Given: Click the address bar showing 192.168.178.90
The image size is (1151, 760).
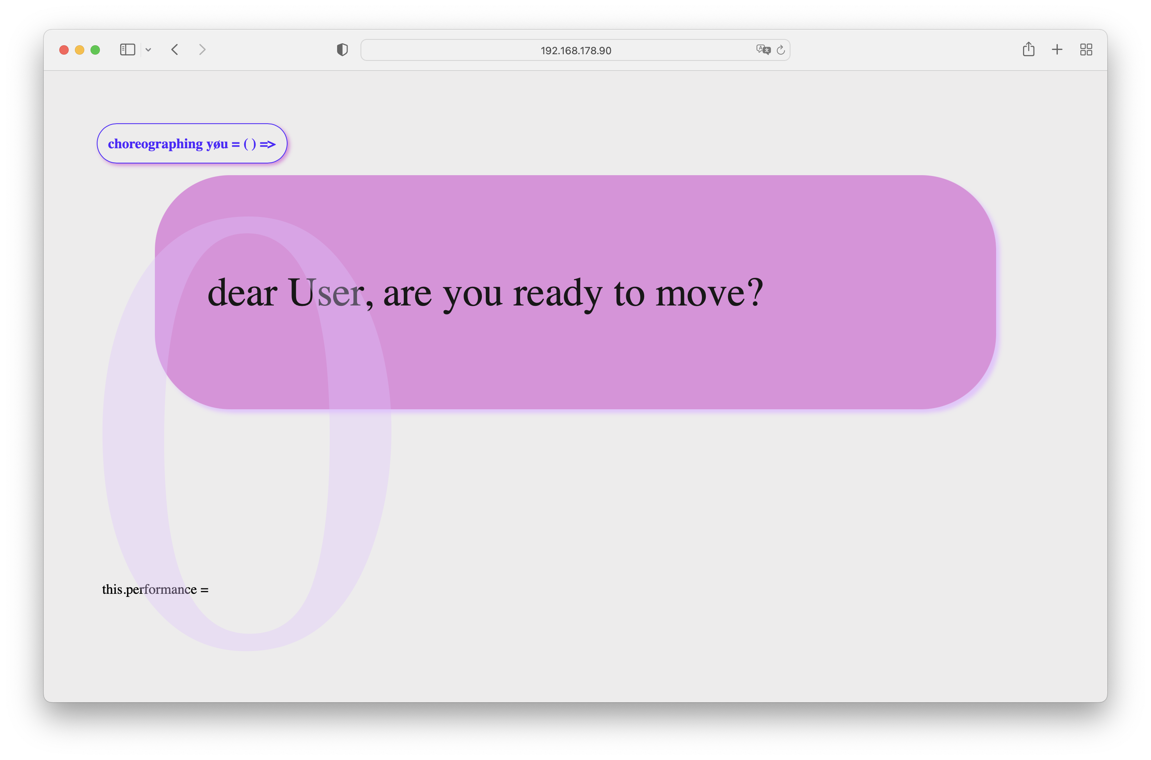Looking at the screenshot, I should point(575,50).
